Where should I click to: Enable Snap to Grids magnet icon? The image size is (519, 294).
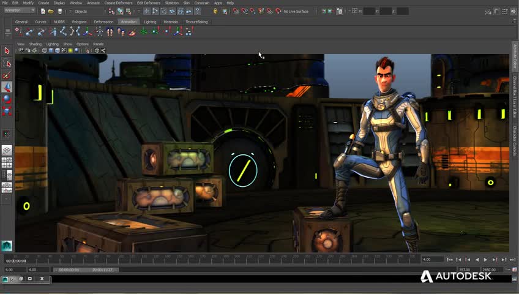pyautogui.click(x=236, y=11)
